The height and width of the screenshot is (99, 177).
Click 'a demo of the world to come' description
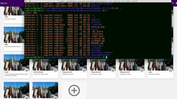point(41,74)
